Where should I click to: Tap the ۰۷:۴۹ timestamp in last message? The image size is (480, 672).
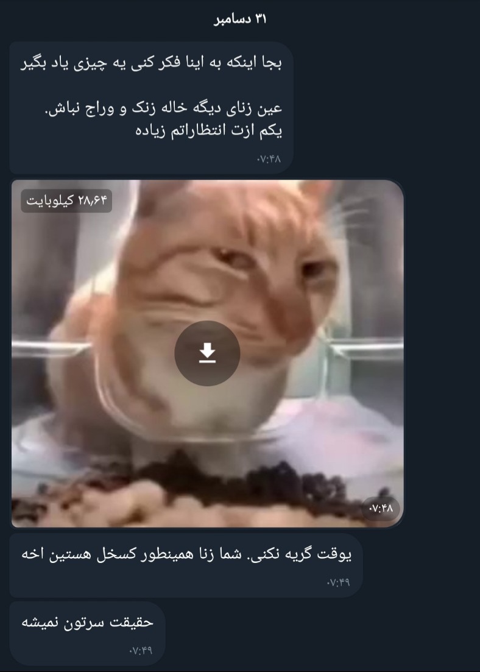(141, 651)
